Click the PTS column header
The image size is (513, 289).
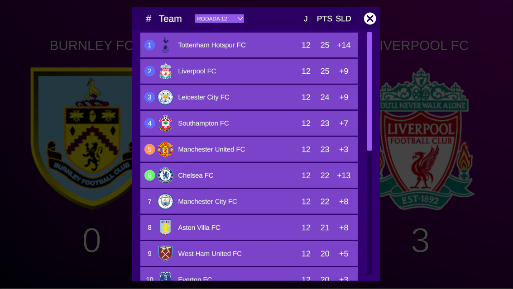click(x=324, y=19)
